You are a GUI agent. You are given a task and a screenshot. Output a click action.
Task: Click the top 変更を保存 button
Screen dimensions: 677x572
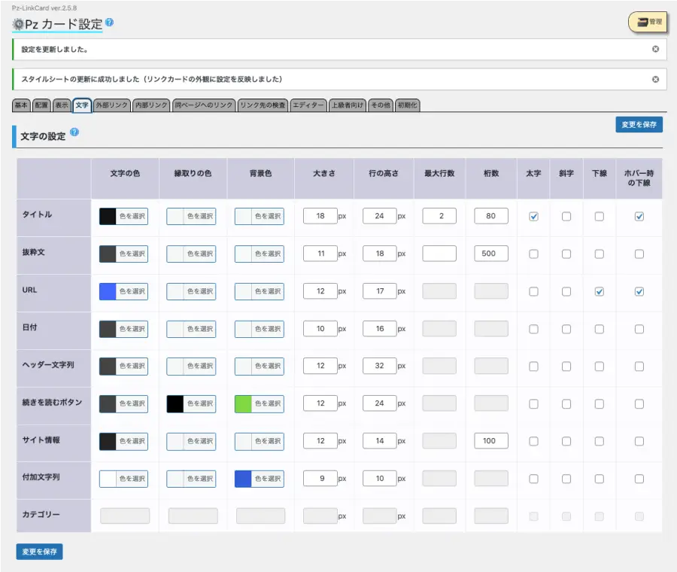pyautogui.click(x=639, y=125)
